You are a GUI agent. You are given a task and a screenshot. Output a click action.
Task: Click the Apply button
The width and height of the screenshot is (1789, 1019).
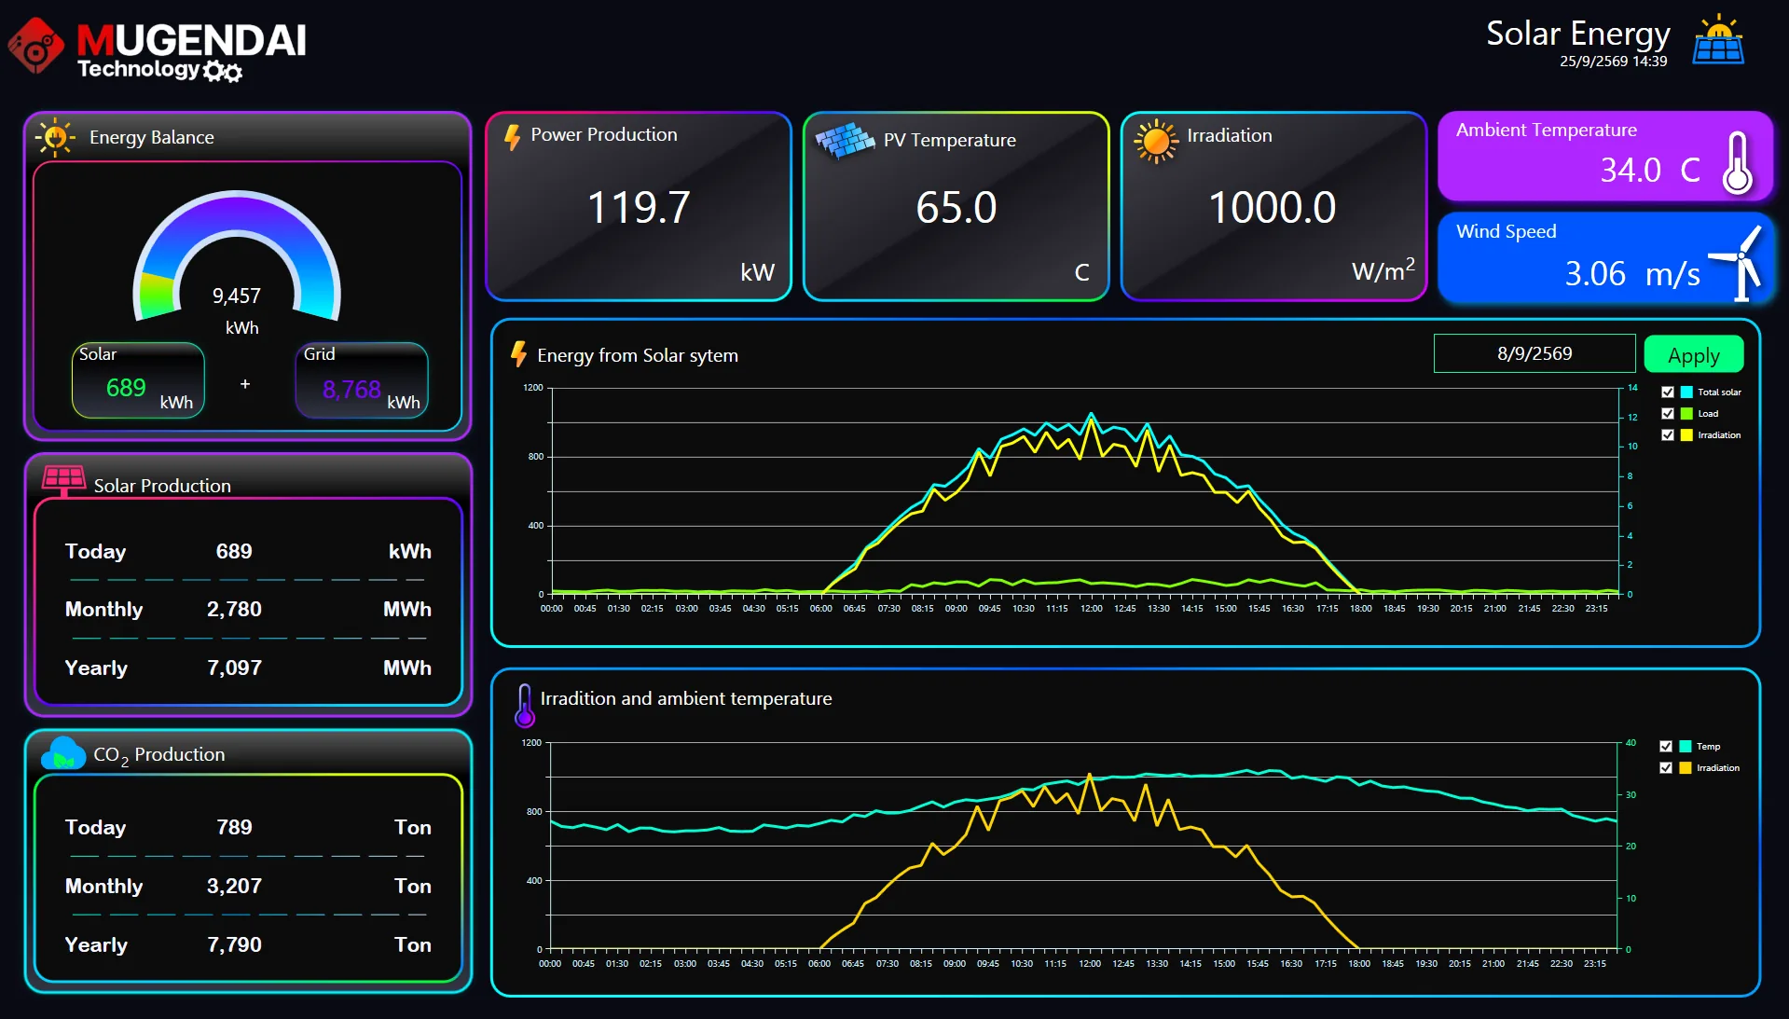tap(1693, 354)
